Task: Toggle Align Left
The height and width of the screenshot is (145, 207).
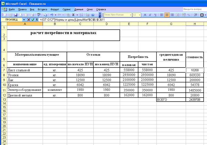Action: 162,15
